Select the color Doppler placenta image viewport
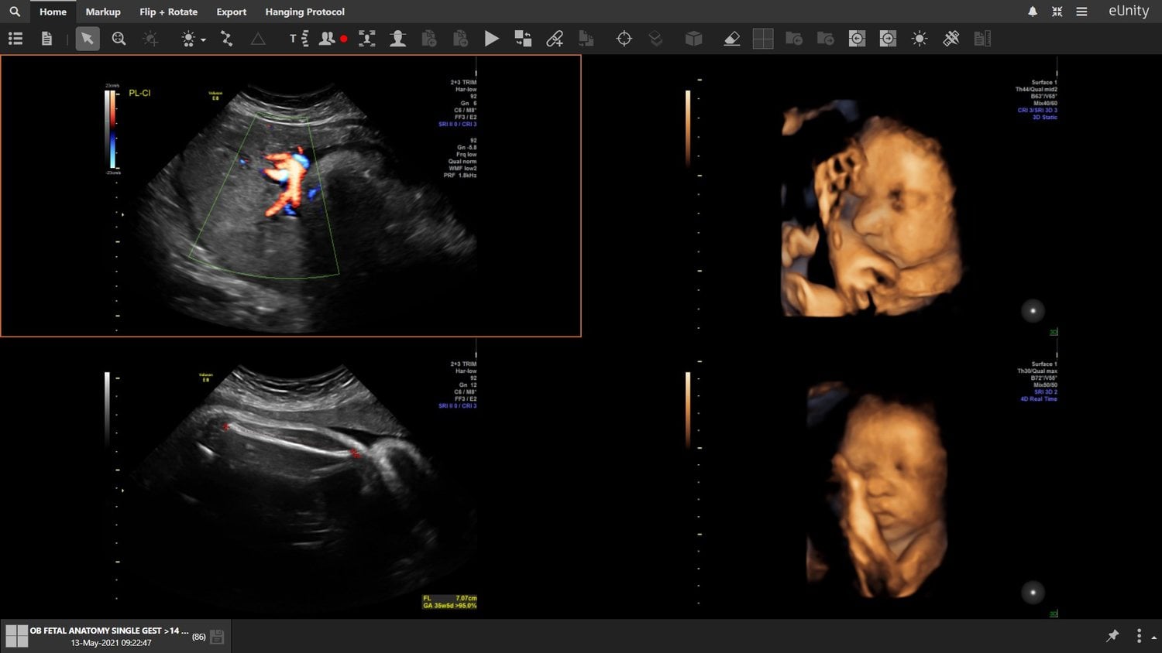Screen dimensions: 1162x653 coord(290,196)
